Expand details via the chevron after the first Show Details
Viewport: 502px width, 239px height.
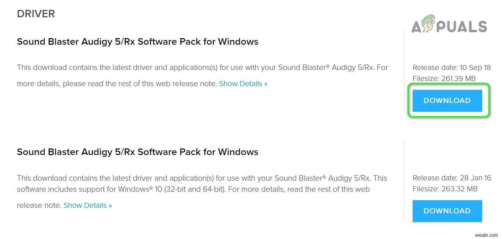click(266, 84)
